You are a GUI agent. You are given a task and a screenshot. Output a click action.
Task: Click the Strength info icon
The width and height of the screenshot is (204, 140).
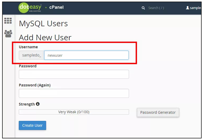[38, 104]
